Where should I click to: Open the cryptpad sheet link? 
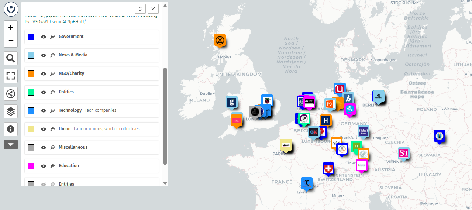click(55, 21)
